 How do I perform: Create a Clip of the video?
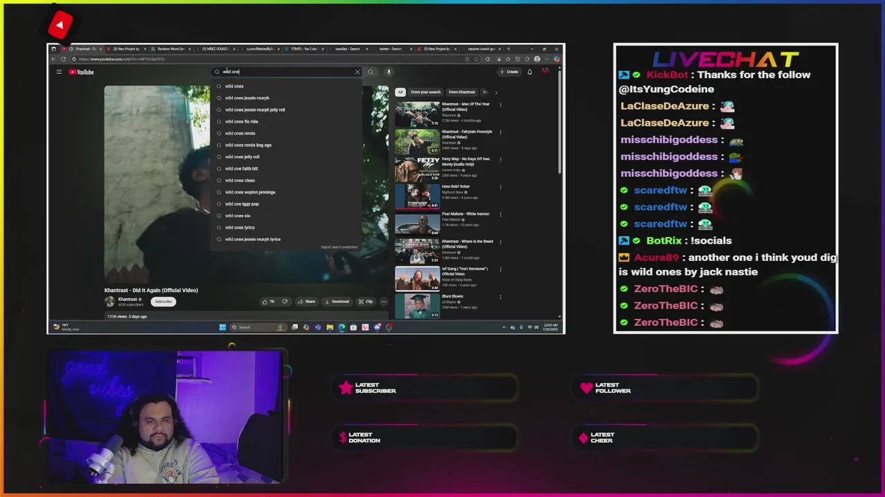point(366,302)
